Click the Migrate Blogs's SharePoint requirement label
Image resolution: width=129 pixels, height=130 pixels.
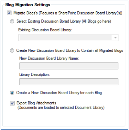[x=68, y=13]
